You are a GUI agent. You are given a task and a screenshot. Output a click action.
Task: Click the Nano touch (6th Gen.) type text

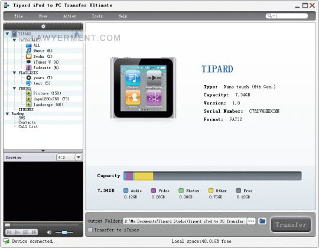250,87
